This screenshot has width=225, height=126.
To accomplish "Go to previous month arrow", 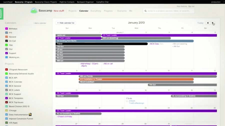I will (x=208, y=23).
